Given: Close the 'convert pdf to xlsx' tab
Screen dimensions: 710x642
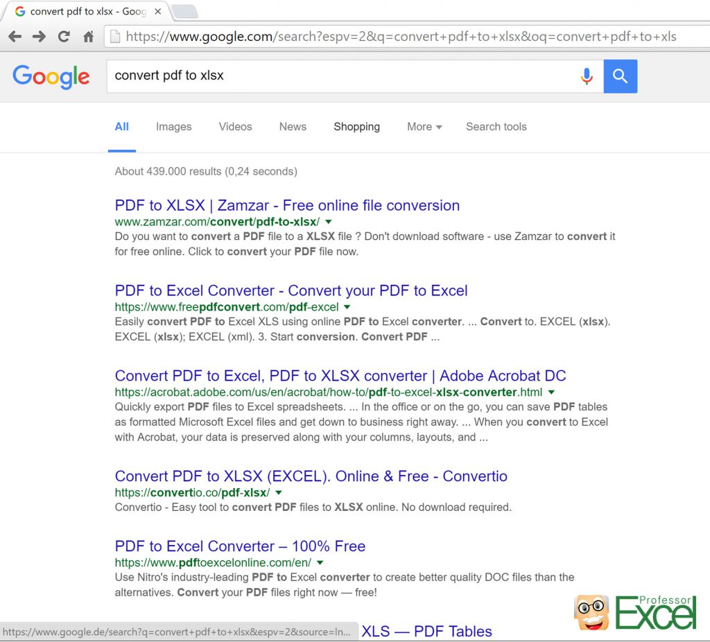Looking at the screenshot, I should point(157,11).
